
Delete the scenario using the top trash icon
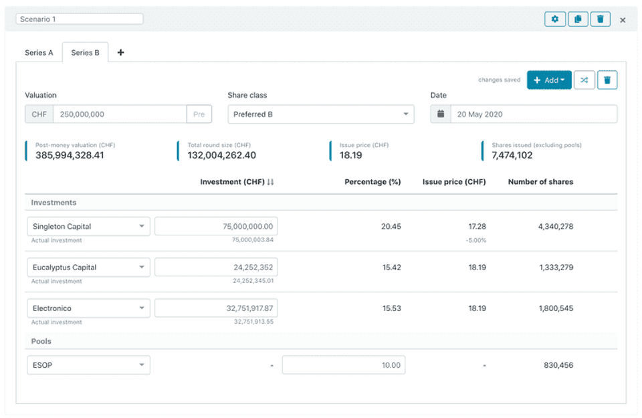click(601, 19)
